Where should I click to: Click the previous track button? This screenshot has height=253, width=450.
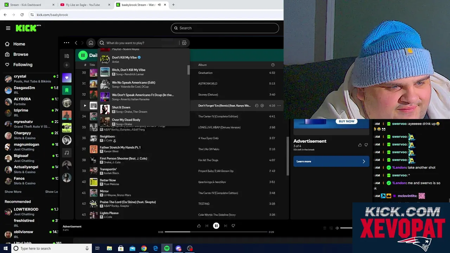point(207,226)
